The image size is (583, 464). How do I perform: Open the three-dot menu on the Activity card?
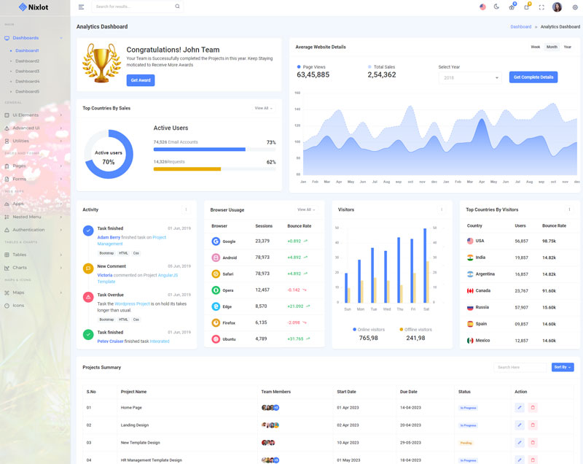186,209
